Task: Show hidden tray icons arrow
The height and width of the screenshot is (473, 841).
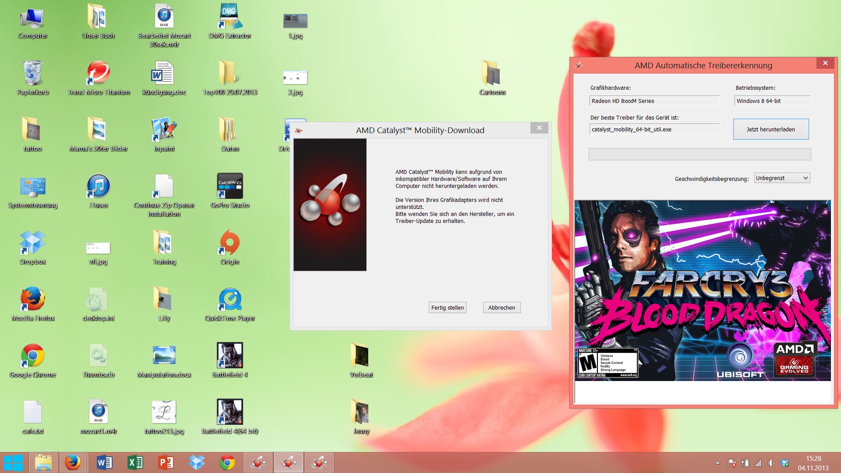Action: tap(717, 463)
